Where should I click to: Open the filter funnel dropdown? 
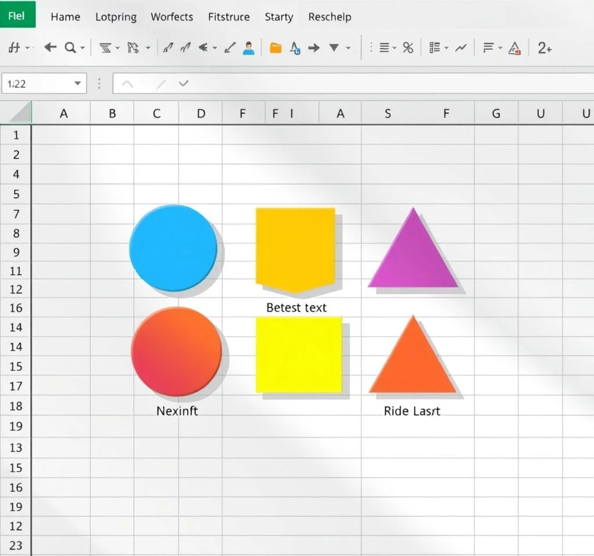[x=335, y=48]
